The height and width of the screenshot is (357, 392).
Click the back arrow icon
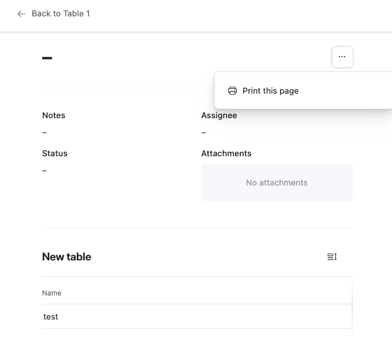[x=22, y=13]
